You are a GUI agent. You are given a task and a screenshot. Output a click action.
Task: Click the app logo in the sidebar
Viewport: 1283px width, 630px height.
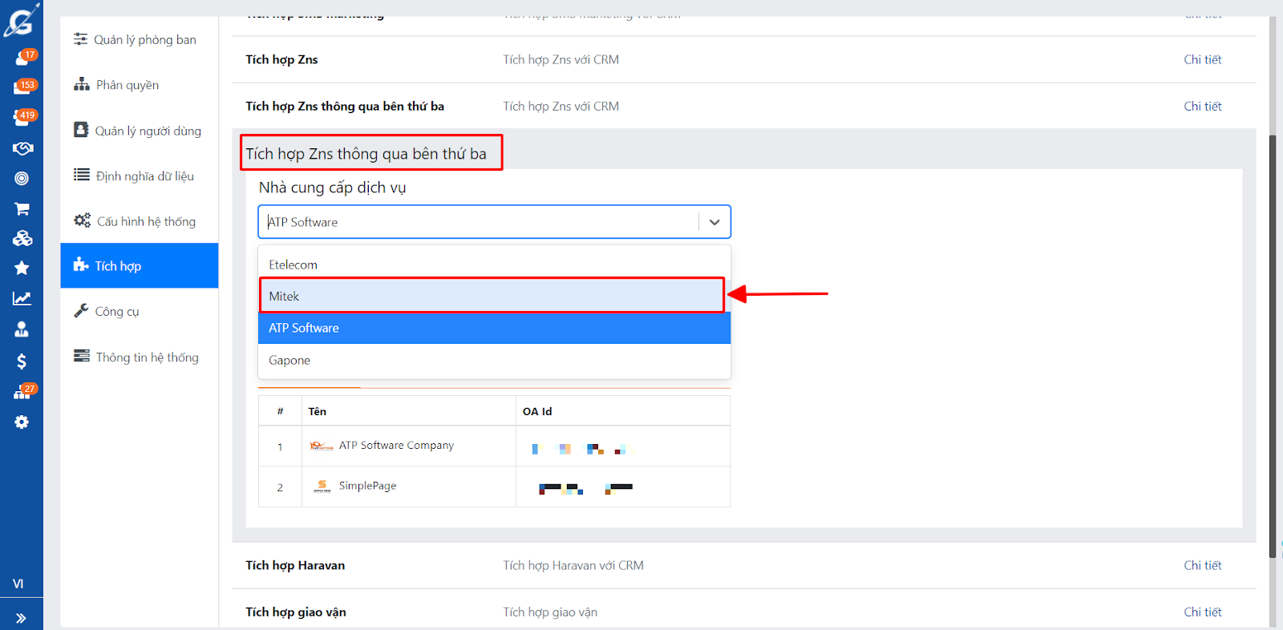[x=21, y=20]
